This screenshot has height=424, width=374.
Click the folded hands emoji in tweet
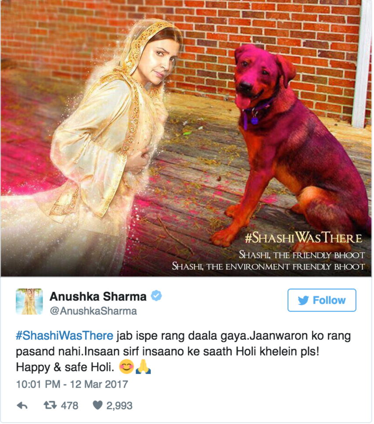(x=143, y=367)
